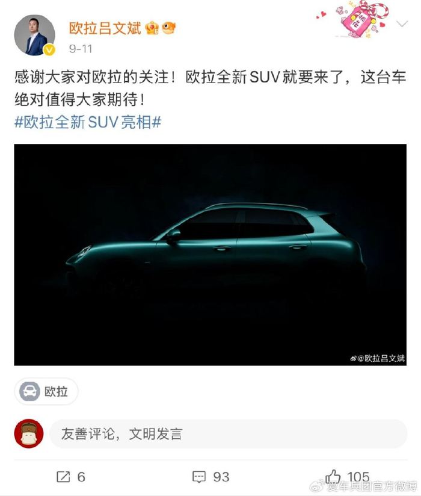Image resolution: width=421 pixels, height=496 pixels.
Task: Open the post date 9-11
Action: pyautogui.click(x=81, y=49)
